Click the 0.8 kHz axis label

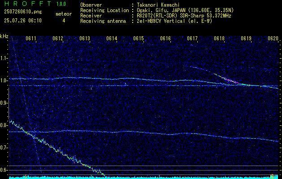tap(3, 125)
